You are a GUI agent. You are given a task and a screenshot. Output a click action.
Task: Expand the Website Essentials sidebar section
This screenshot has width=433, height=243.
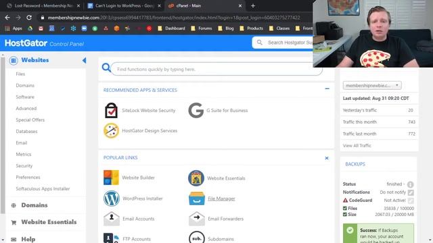click(49, 222)
